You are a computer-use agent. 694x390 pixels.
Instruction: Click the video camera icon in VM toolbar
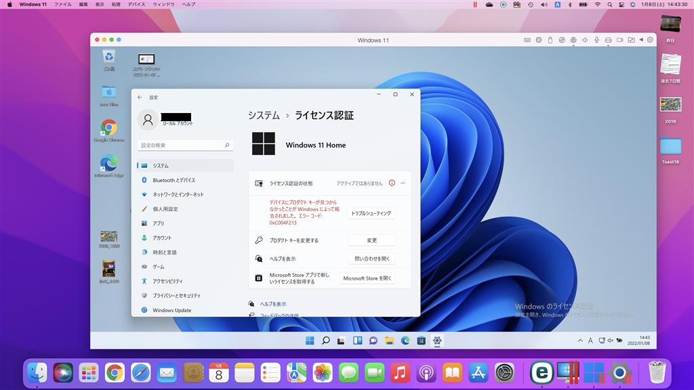(619, 40)
